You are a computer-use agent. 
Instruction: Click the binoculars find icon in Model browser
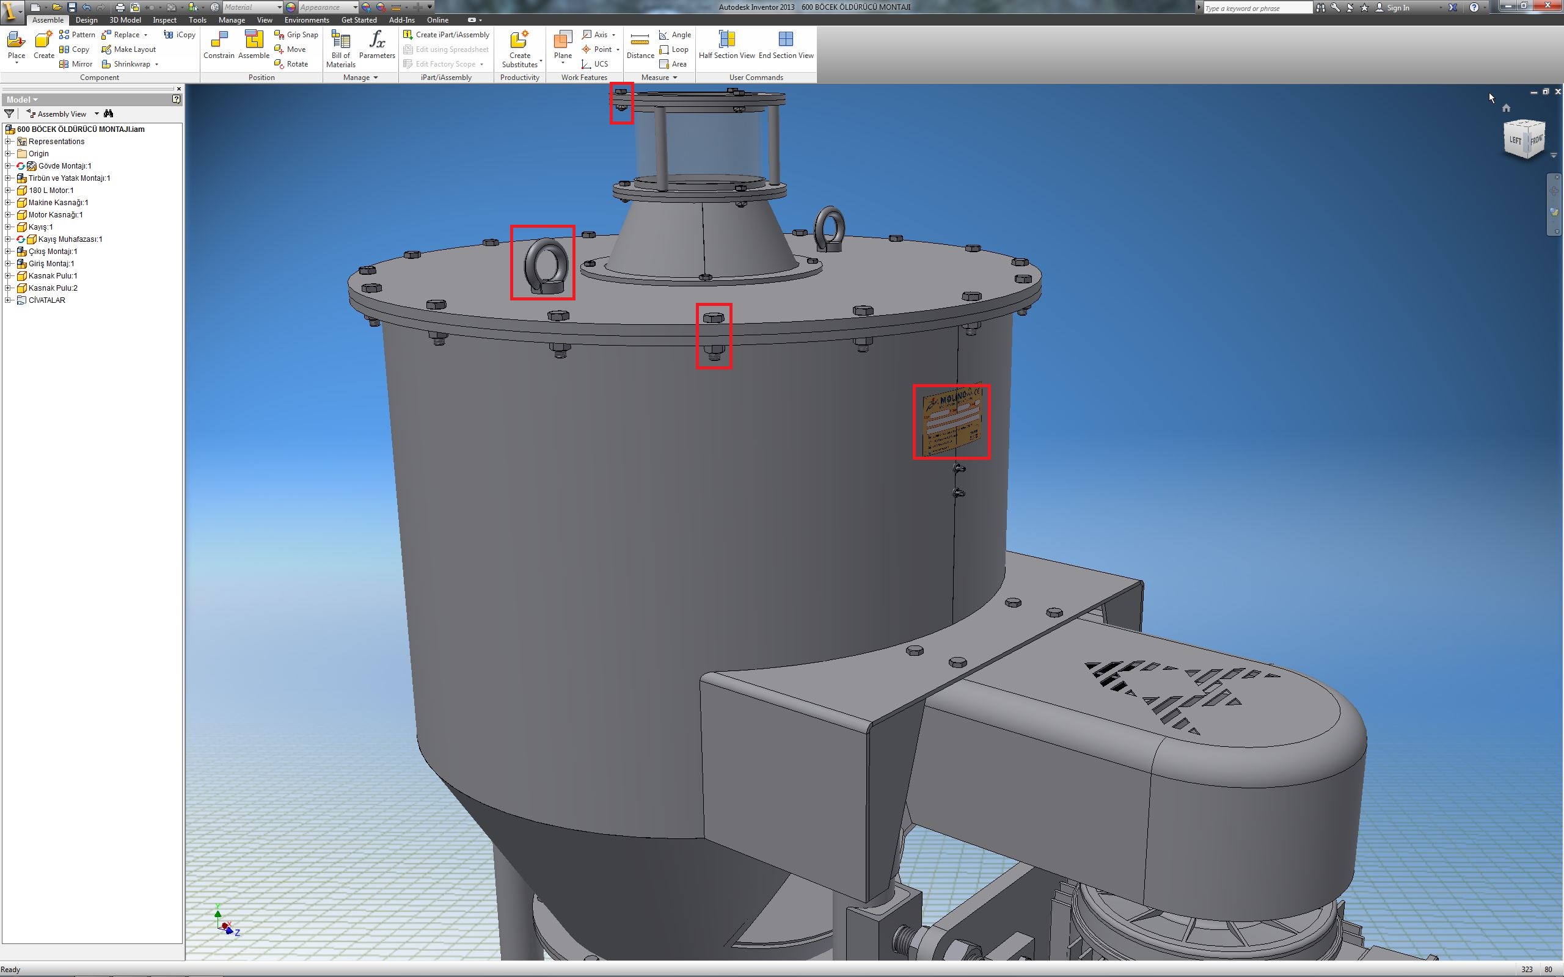point(109,114)
